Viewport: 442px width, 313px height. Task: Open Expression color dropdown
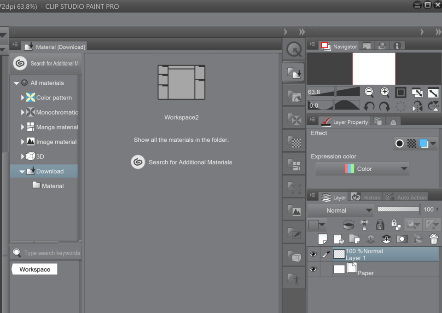click(362, 169)
